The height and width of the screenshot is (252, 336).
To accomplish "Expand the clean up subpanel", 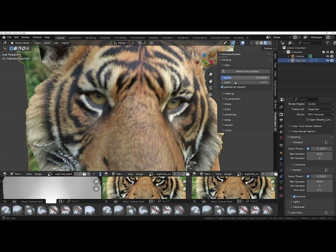I will (x=228, y=93).
